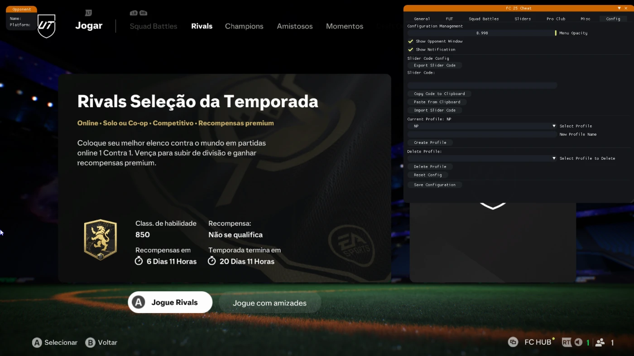
Task: Open the Select Profile dropdown
Action: click(x=482, y=126)
